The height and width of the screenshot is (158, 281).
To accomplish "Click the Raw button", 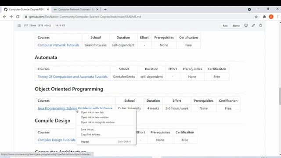I will (x=225, y=25).
